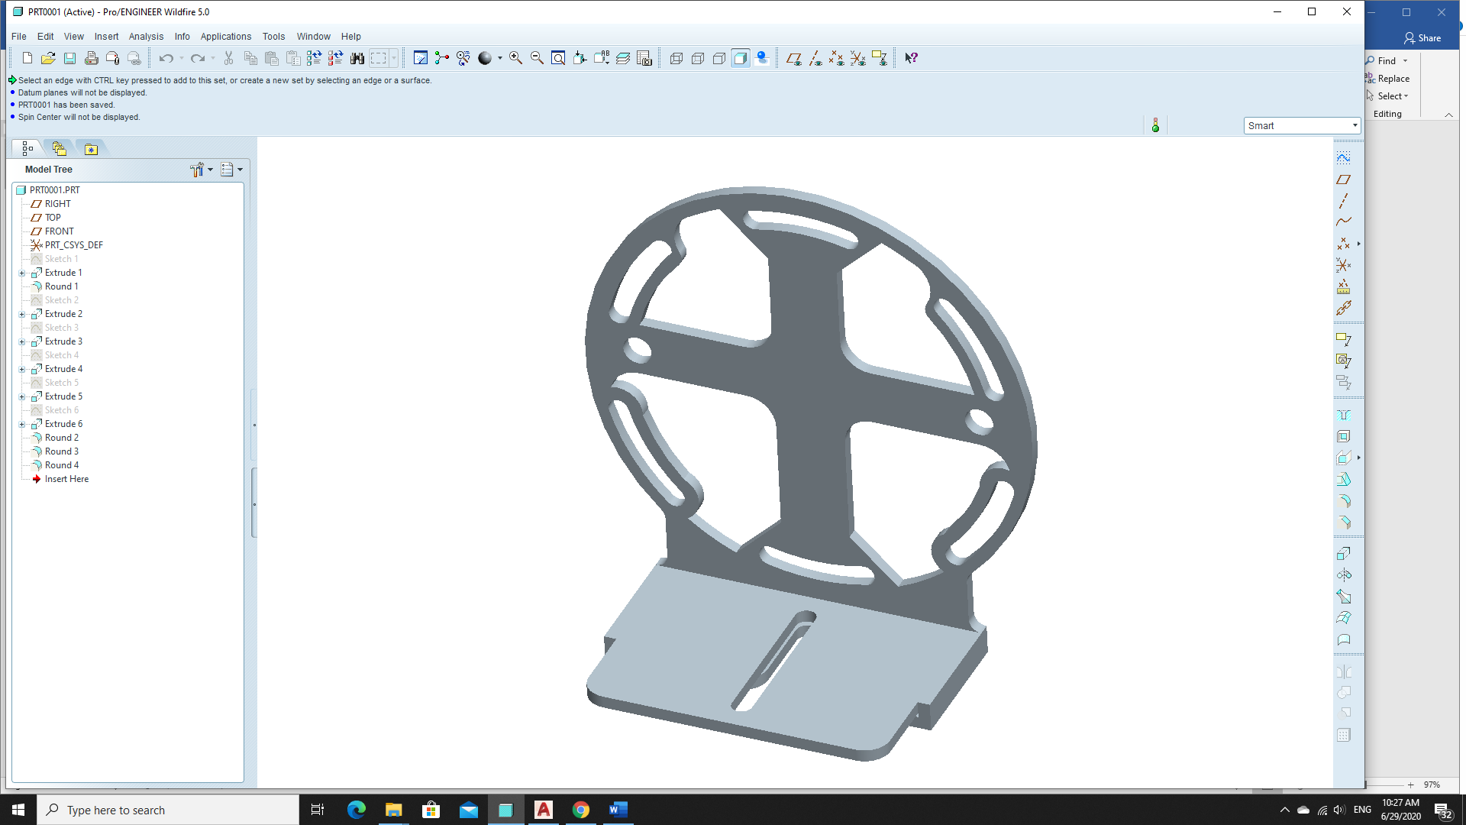The width and height of the screenshot is (1466, 825).
Task: Click the Chrome icon in taskbar
Action: click(x=581, y=810)
